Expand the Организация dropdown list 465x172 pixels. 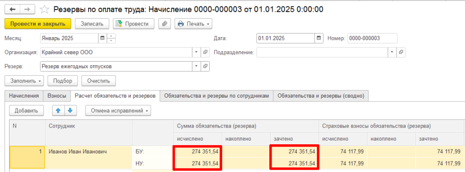point(196,53)
